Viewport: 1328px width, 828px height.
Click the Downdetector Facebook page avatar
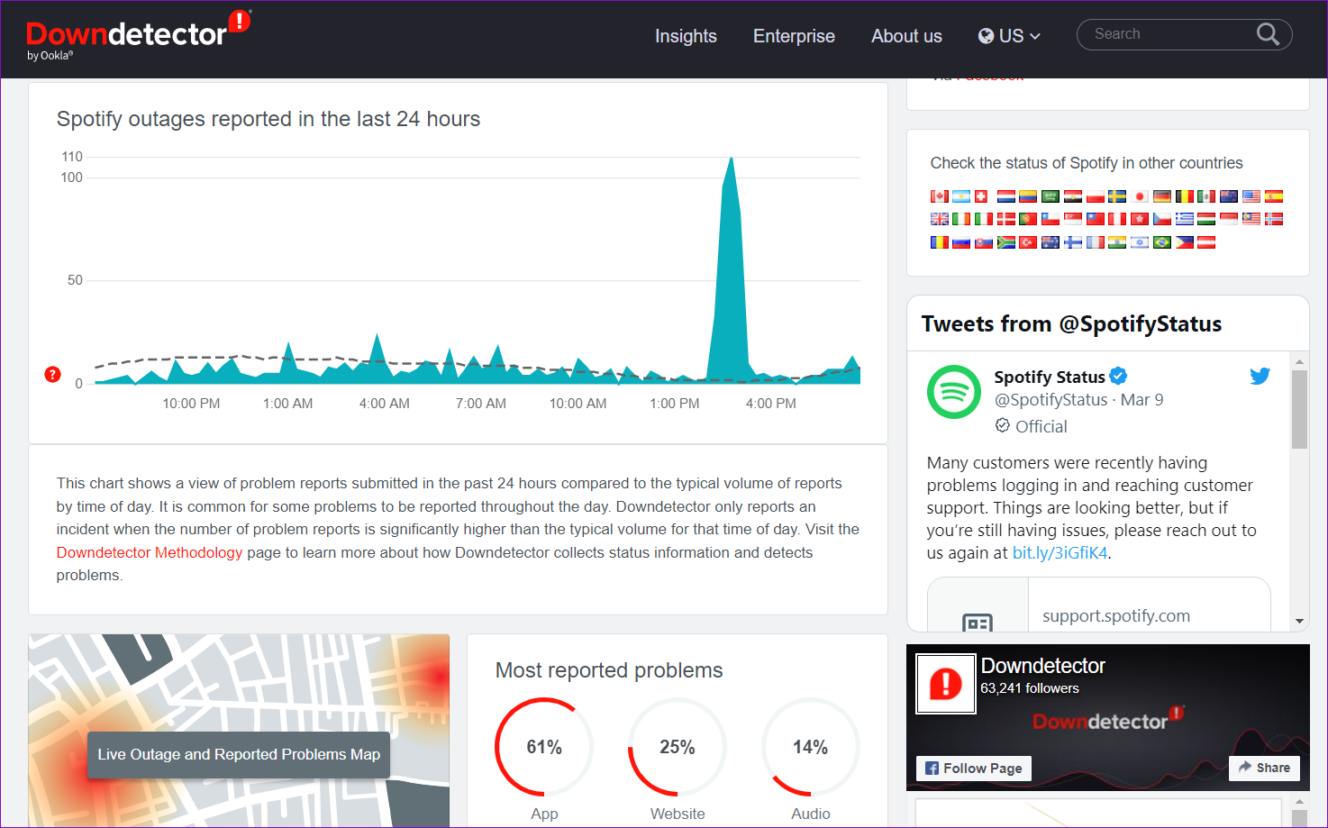point(946,684)
